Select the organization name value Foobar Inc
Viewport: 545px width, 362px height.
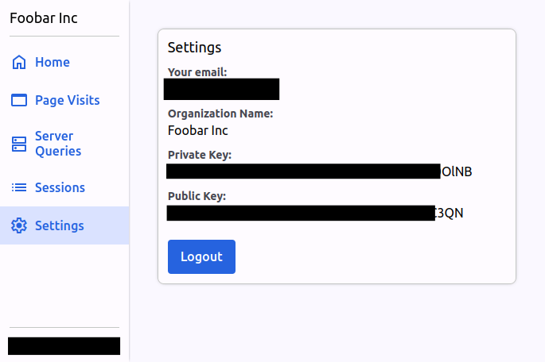tap(198, 131)
